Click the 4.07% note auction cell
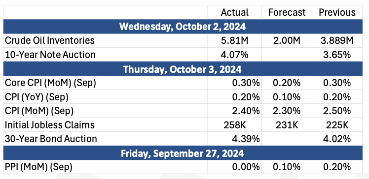Image resolution: width=369 pixels, height=179 pixels. coord(234,55)
